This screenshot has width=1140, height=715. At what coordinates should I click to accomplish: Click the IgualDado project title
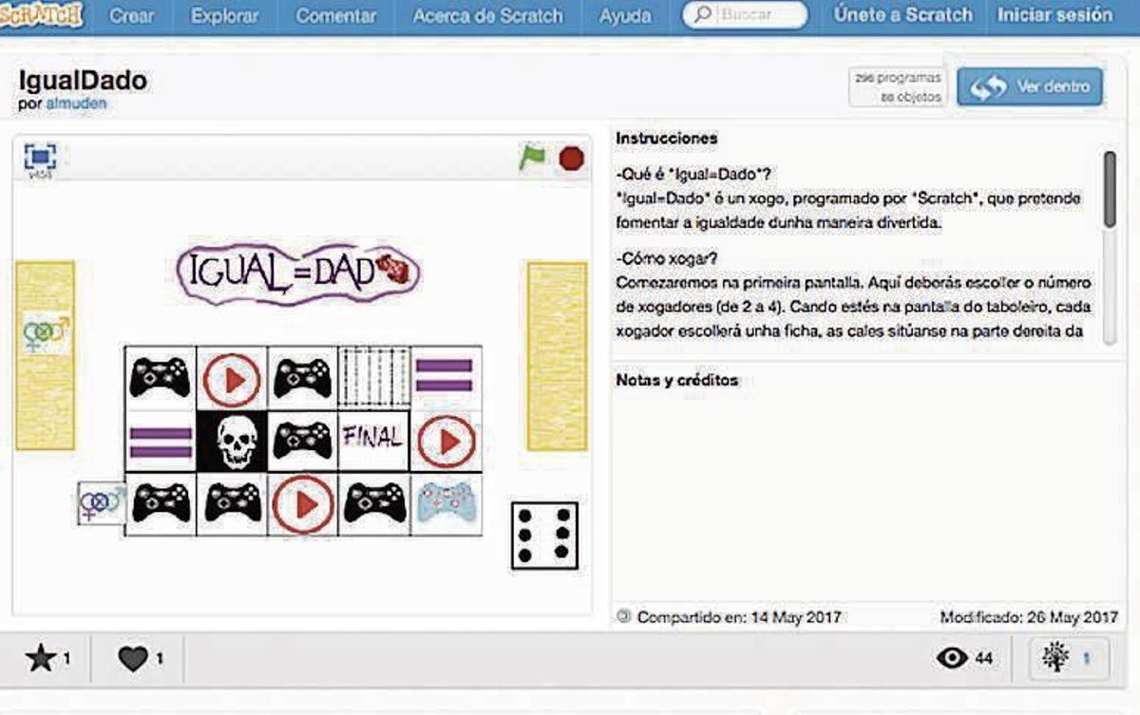[83, 81]
